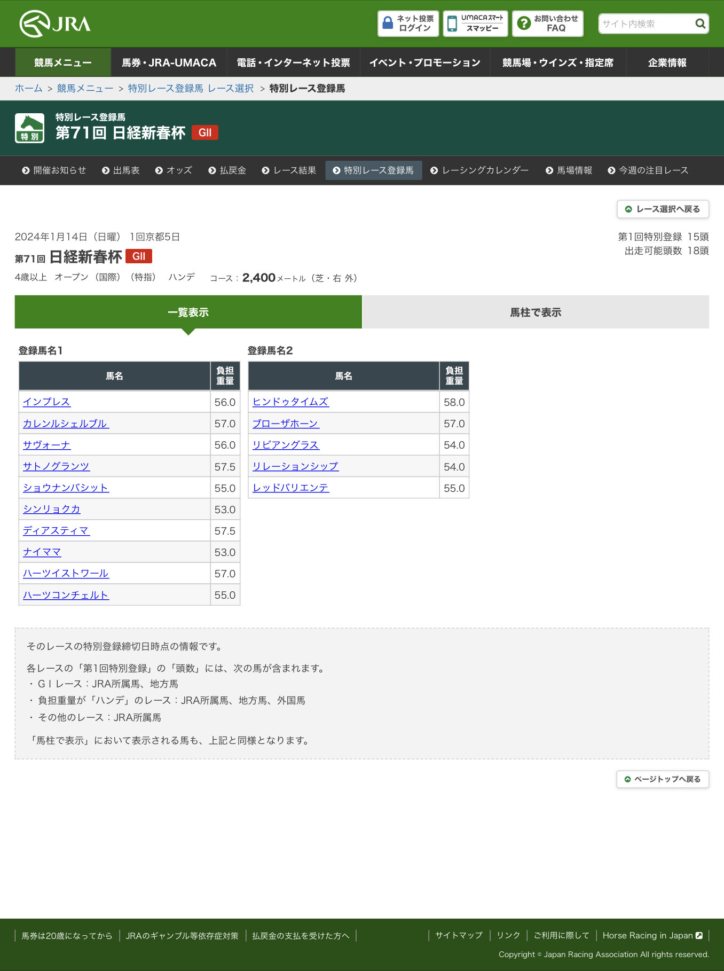This screenshot has width=724, height=971.
Task: Open horse サトノグランツ link
Action: coord(56,466)
